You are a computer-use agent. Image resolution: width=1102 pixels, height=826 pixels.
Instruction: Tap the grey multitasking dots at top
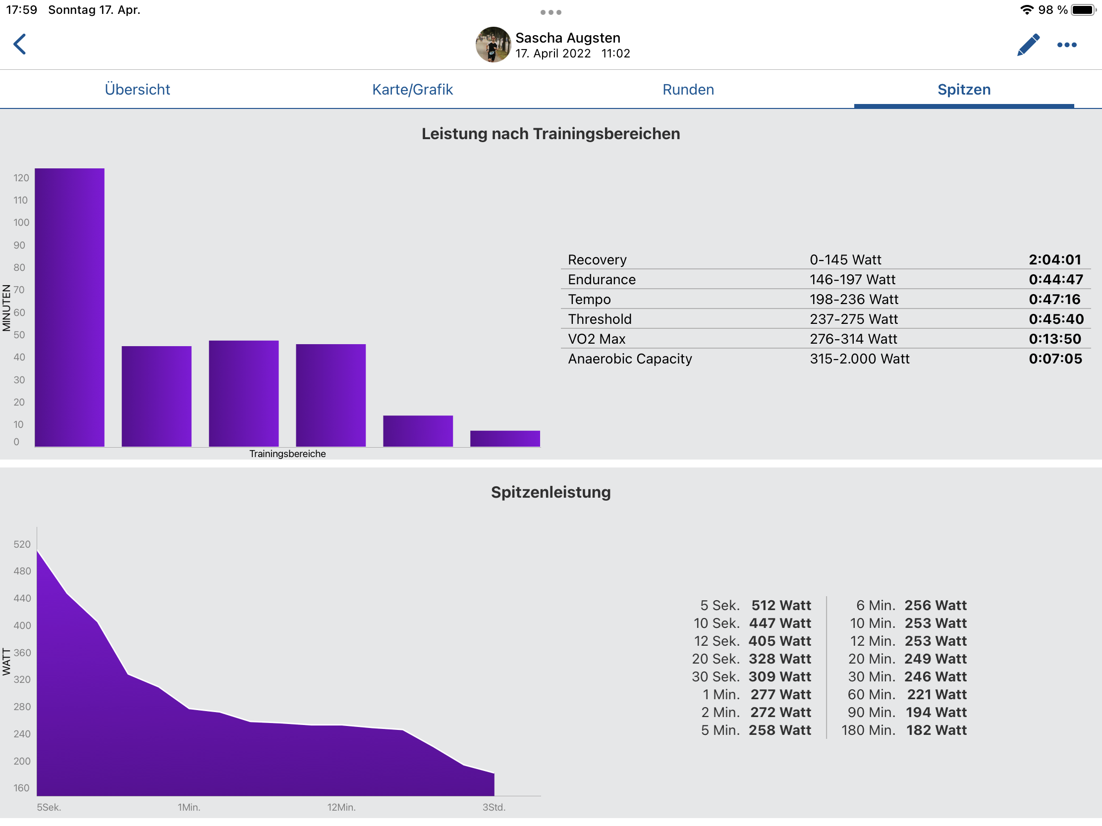click(551, 12)
